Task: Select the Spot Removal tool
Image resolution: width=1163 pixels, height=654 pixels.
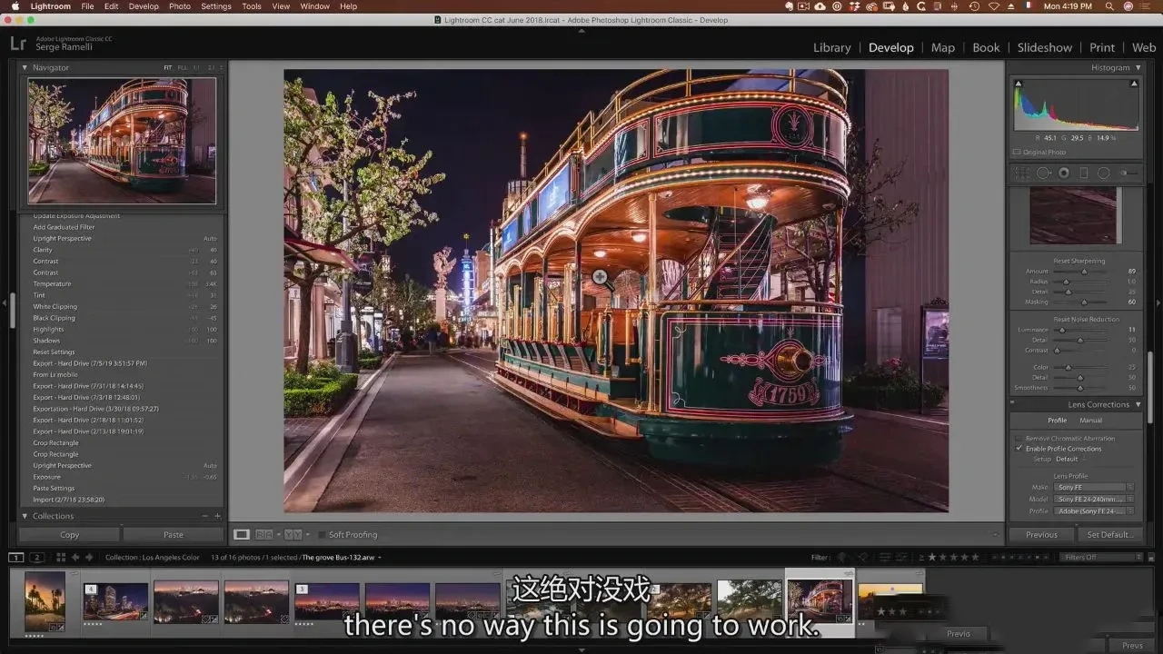Action: (x=1044, y=173)
